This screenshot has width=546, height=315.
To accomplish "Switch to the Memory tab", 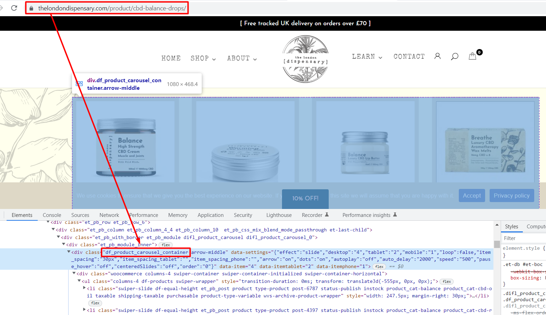I will (178, 215).
